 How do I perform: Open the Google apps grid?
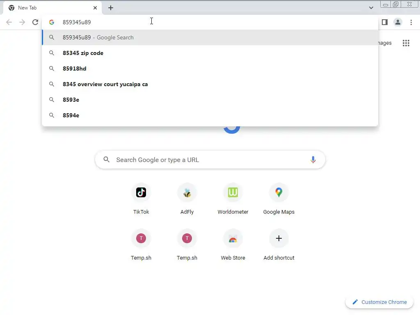(x=406, y=43)
